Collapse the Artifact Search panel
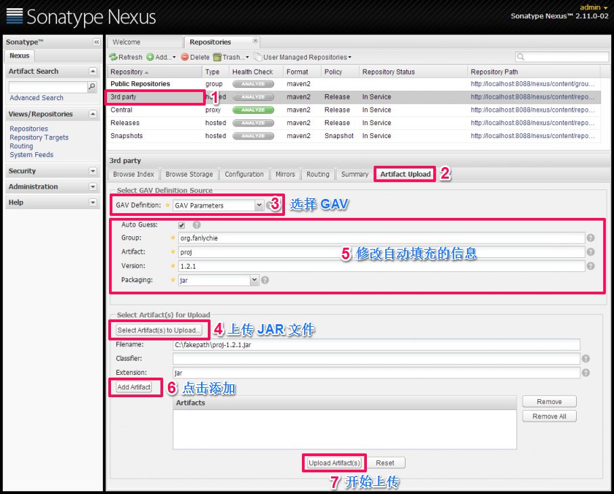 [93, 71]
